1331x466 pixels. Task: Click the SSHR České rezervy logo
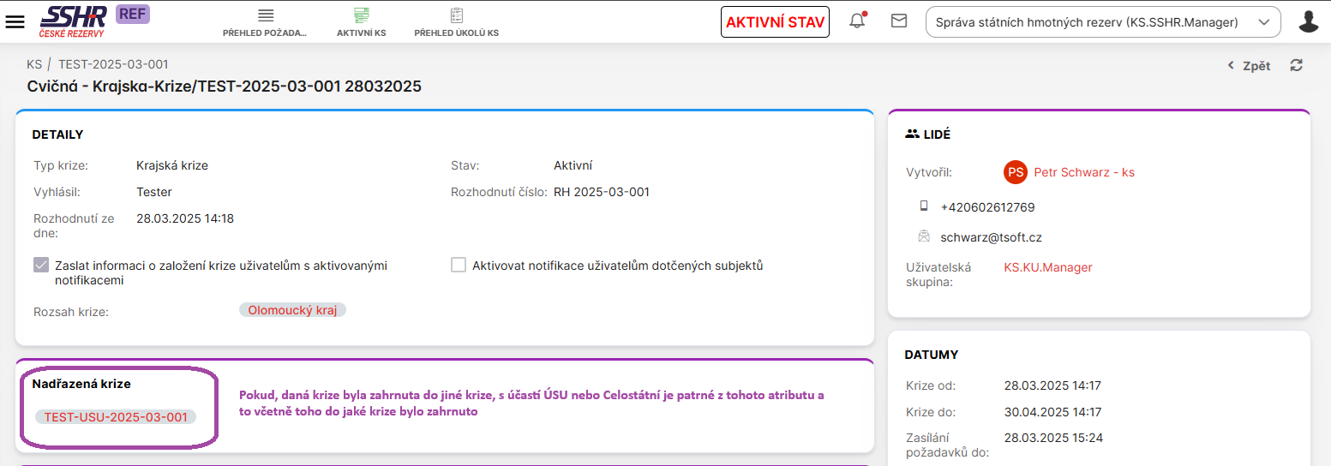[x=73, y=21]
